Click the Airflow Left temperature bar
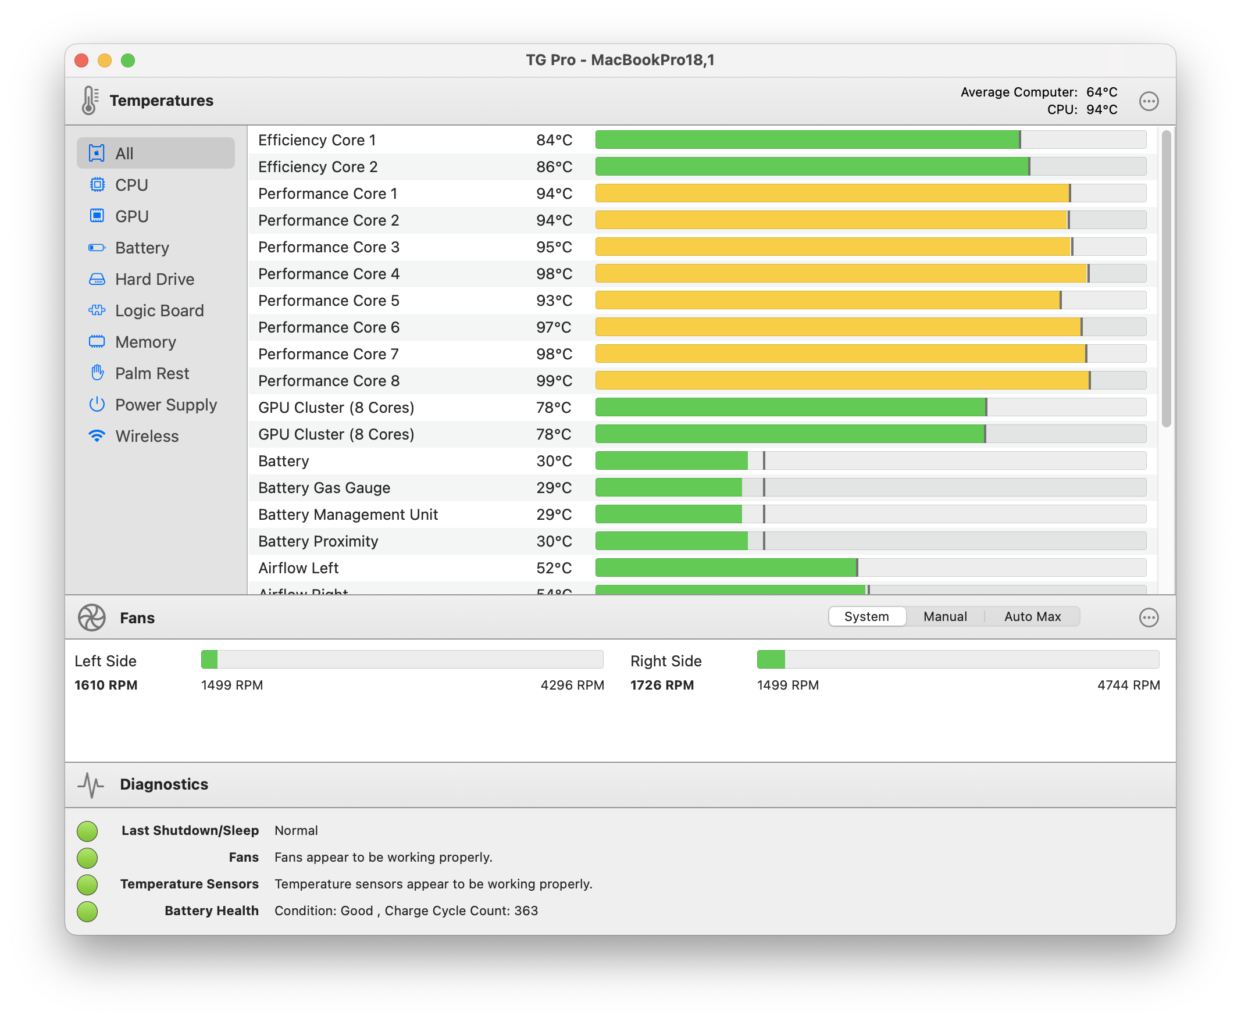Image resolution: width=1241 pixels, height=1021 pixels. (871, 568)
